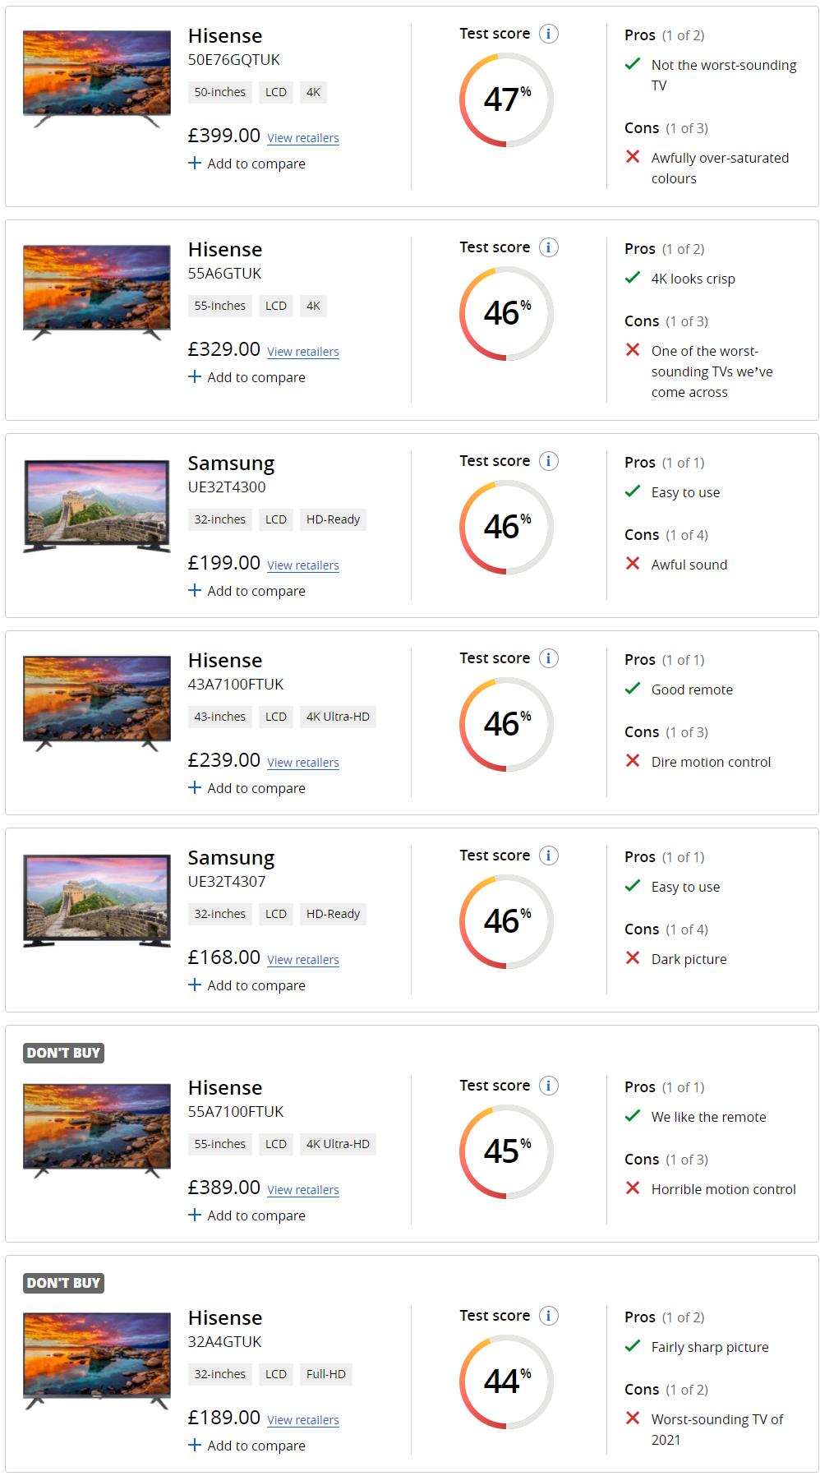
Task: Open score info icon for Hisense 55A7100FTUK
Action: click(x=549, y=1086)
